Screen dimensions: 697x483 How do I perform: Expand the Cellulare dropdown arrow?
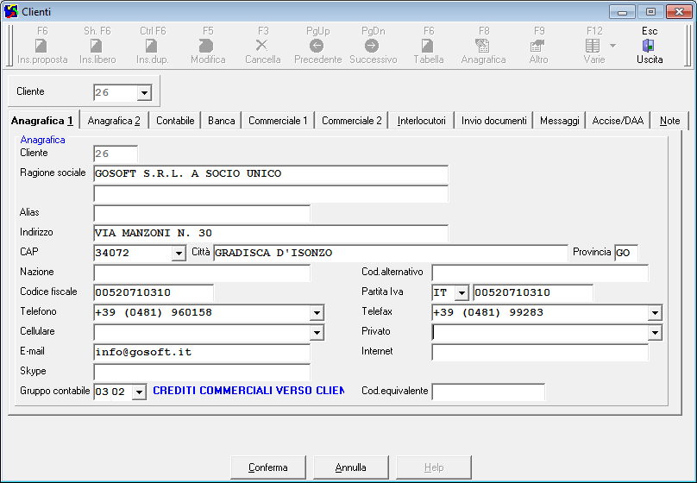(x=317, y=332)
